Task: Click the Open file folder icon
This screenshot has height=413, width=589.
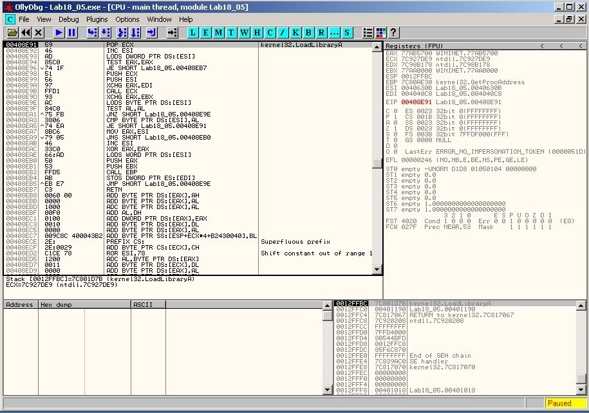Action: (x=12, y=32)
